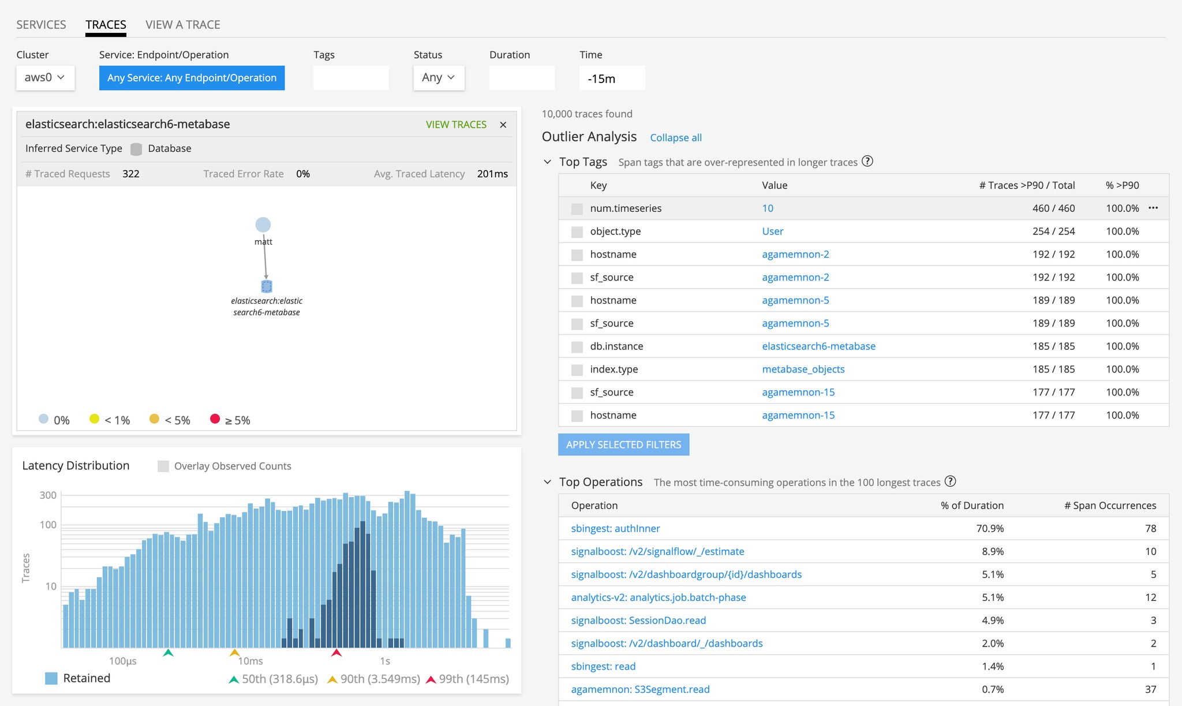The image size is (1182, 706).
Task: Open signalboost /v2/dashboard/_/dashboards operation
Action: click(667, 644)
